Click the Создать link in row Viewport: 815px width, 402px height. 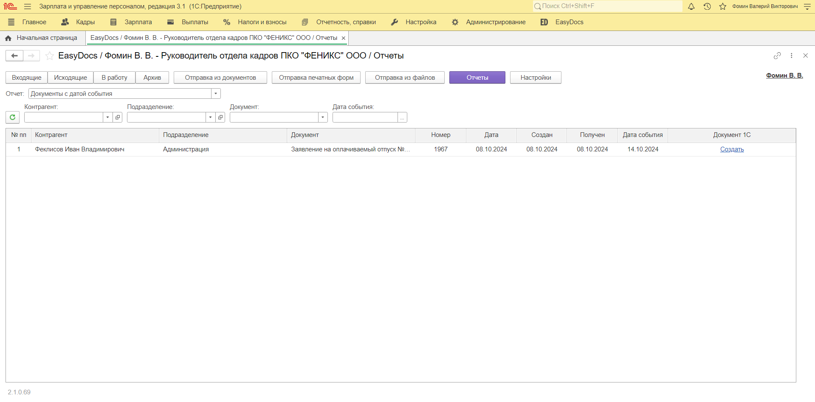click(x=732, y=149)
